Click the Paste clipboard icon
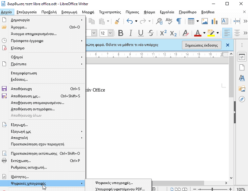Image resolution: width=248 pixels, height=191 pixels. click(102, 21)
